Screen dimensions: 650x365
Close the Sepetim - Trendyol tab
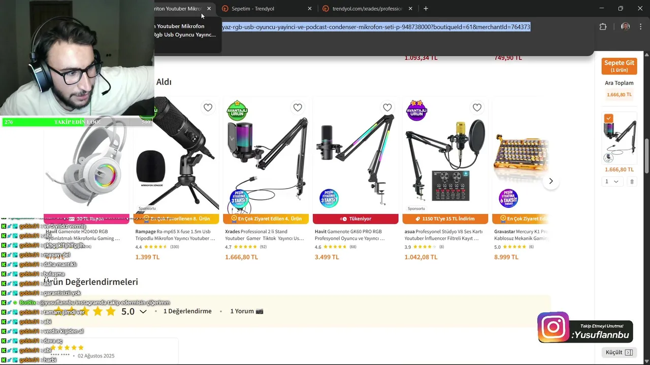pyautogui.click(x=310, y=9)
